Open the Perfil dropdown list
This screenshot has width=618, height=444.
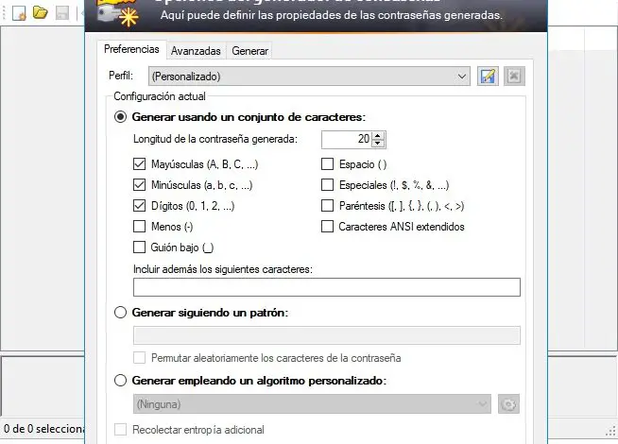[461, 76]
